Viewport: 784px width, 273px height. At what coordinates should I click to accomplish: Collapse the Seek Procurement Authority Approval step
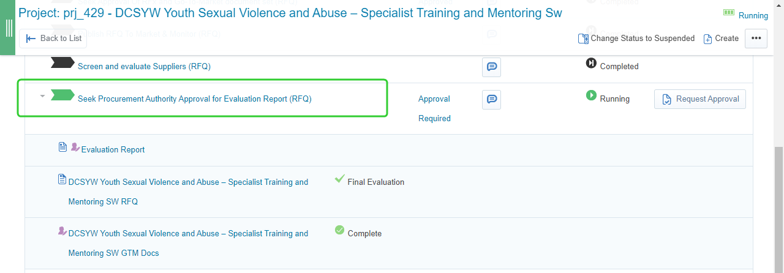coord(42,96)
